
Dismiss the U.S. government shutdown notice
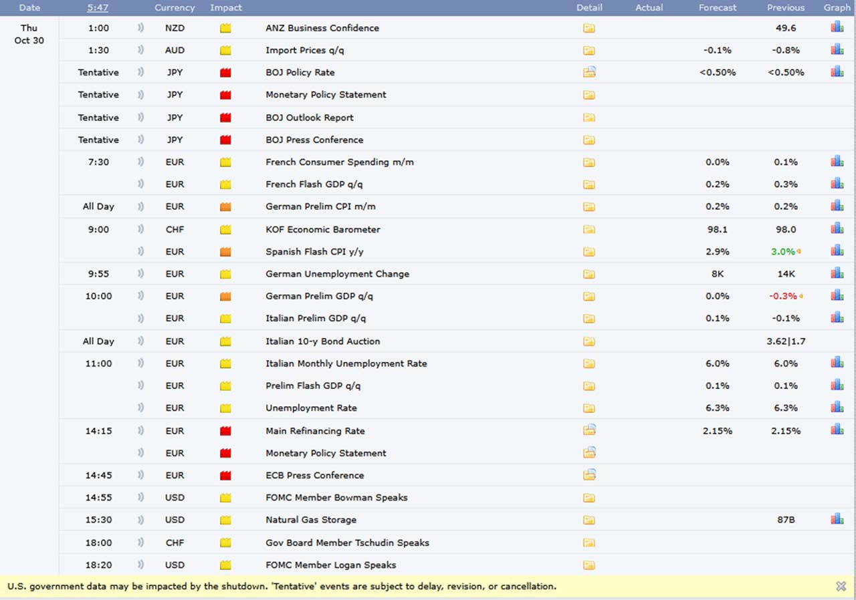point(841,586)
